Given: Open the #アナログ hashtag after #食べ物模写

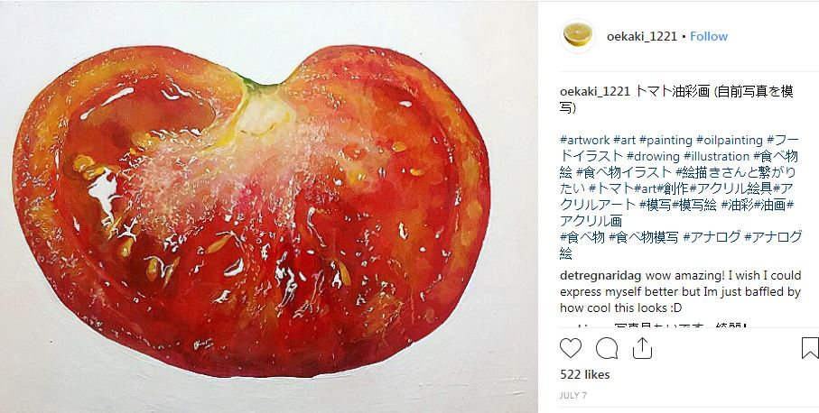Looking at the screenshot, I should click(x=712, y=237).
